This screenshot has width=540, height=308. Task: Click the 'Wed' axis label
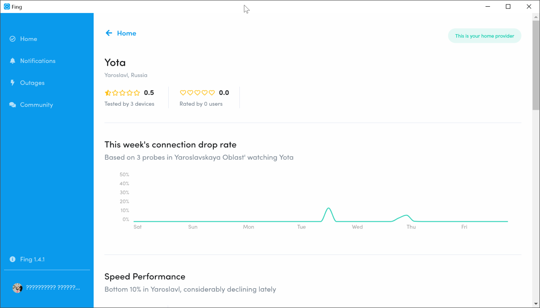point(357,227)
